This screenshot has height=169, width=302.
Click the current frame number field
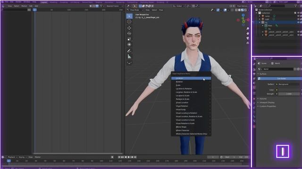213,157
